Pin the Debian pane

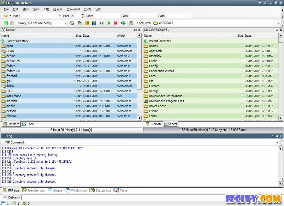[139, 30]
